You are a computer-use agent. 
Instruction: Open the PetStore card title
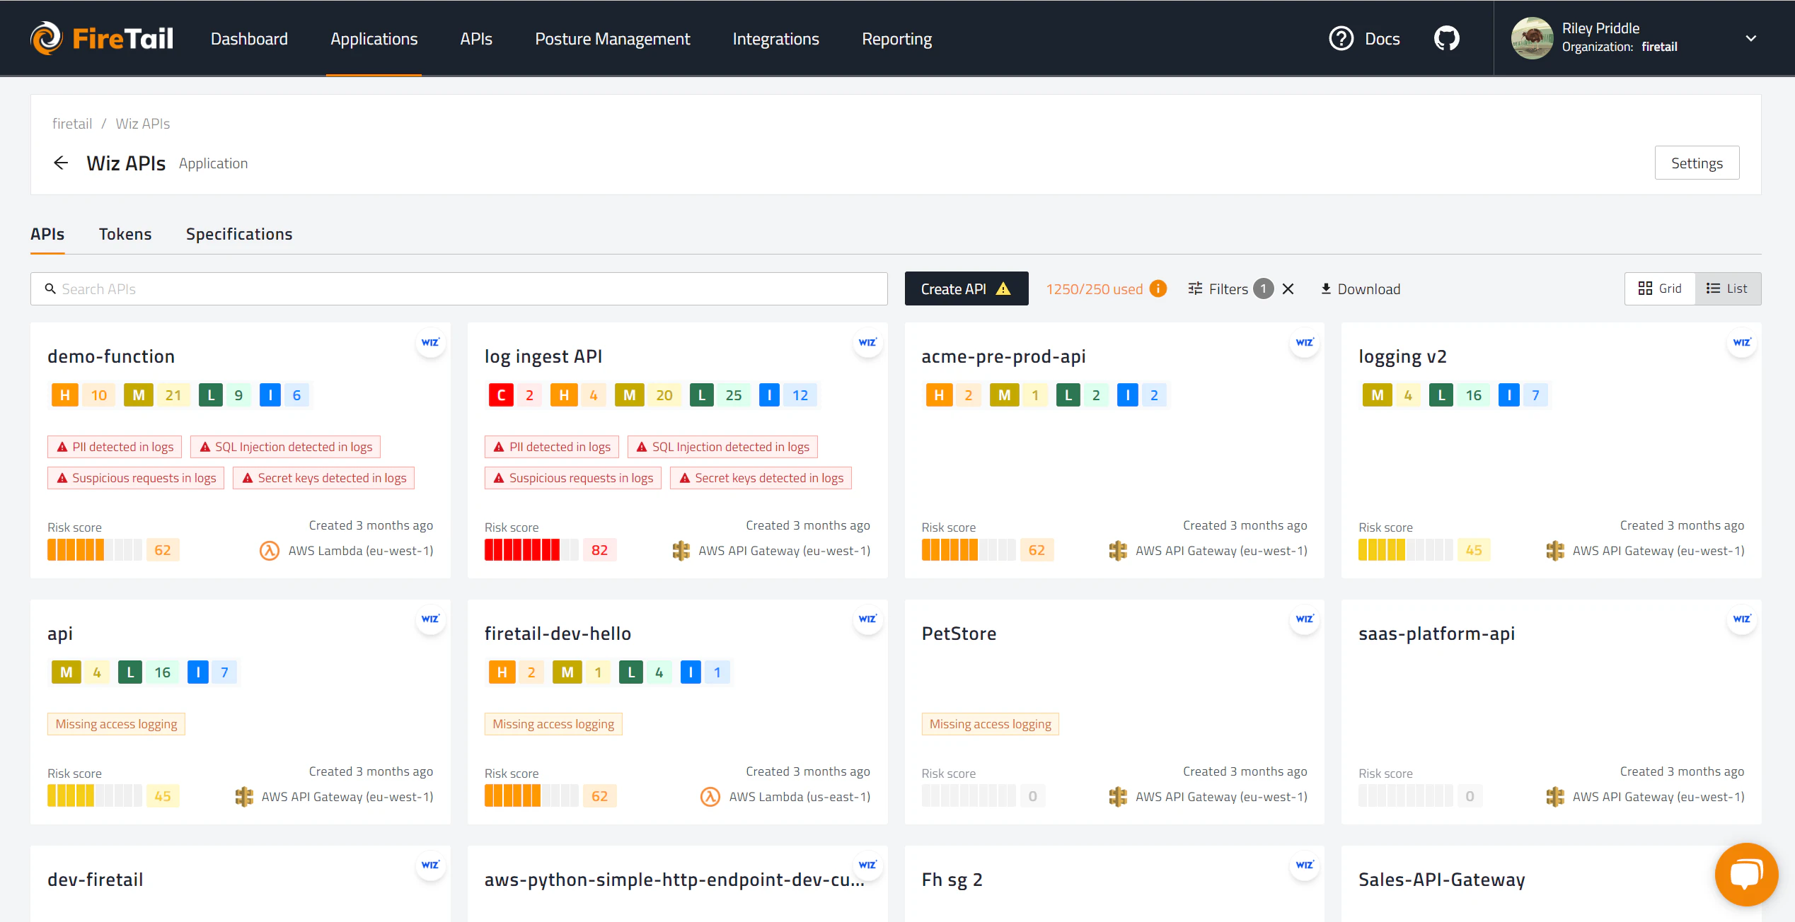click(x=959, y=634)
